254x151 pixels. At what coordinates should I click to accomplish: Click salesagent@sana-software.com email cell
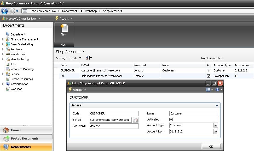tap(106, 76)
